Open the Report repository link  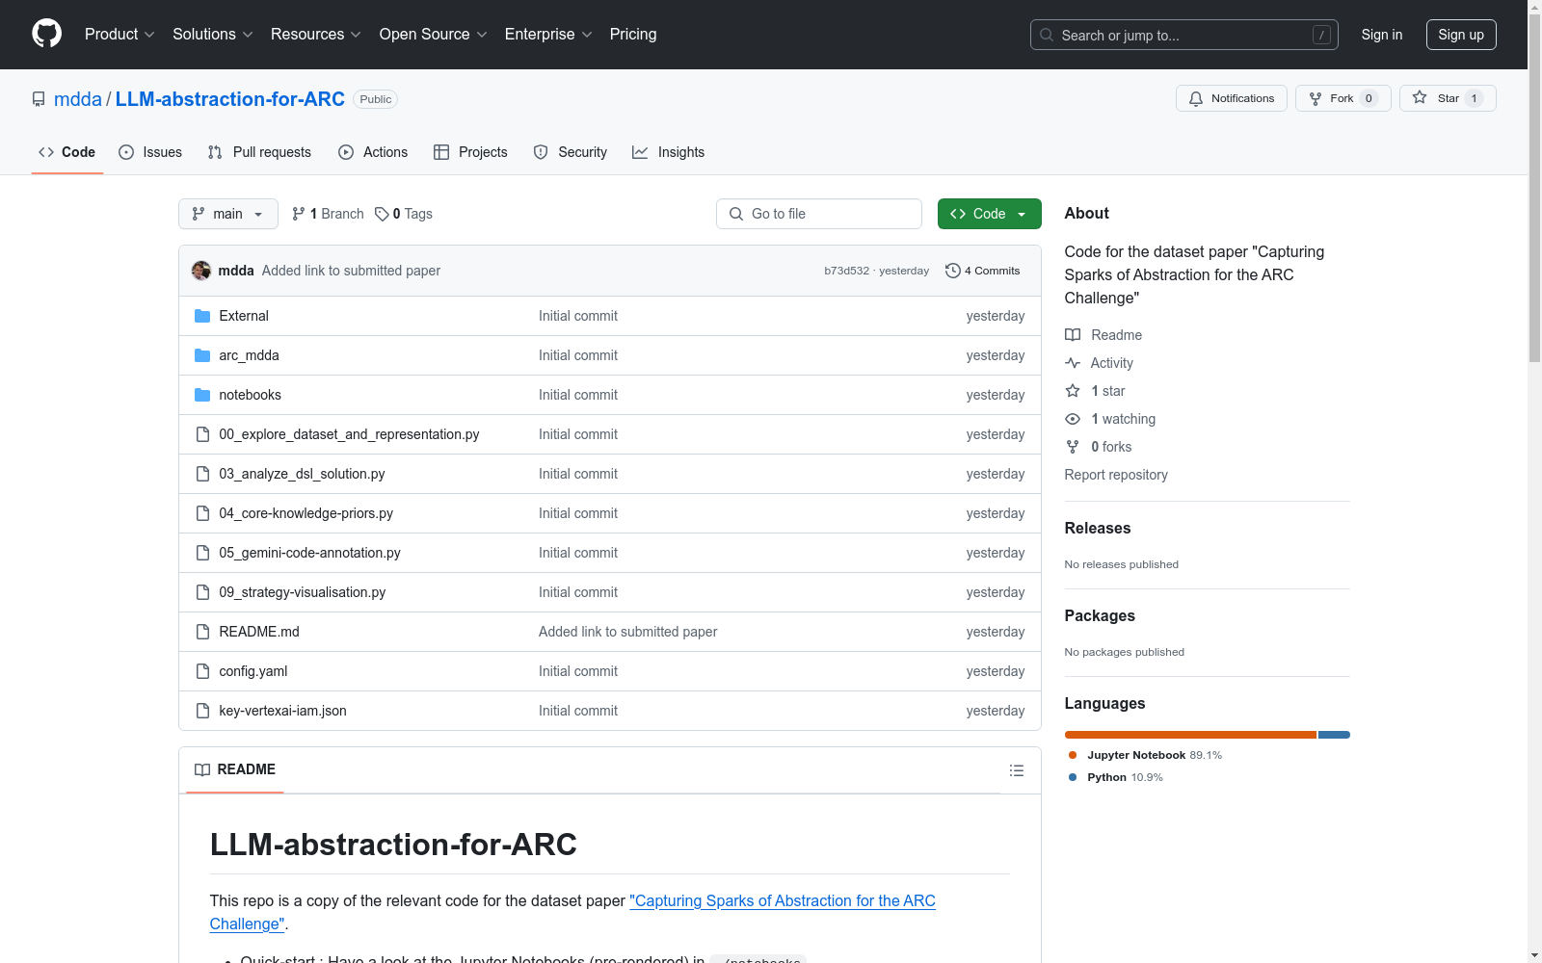click(x=1116, y=475)
